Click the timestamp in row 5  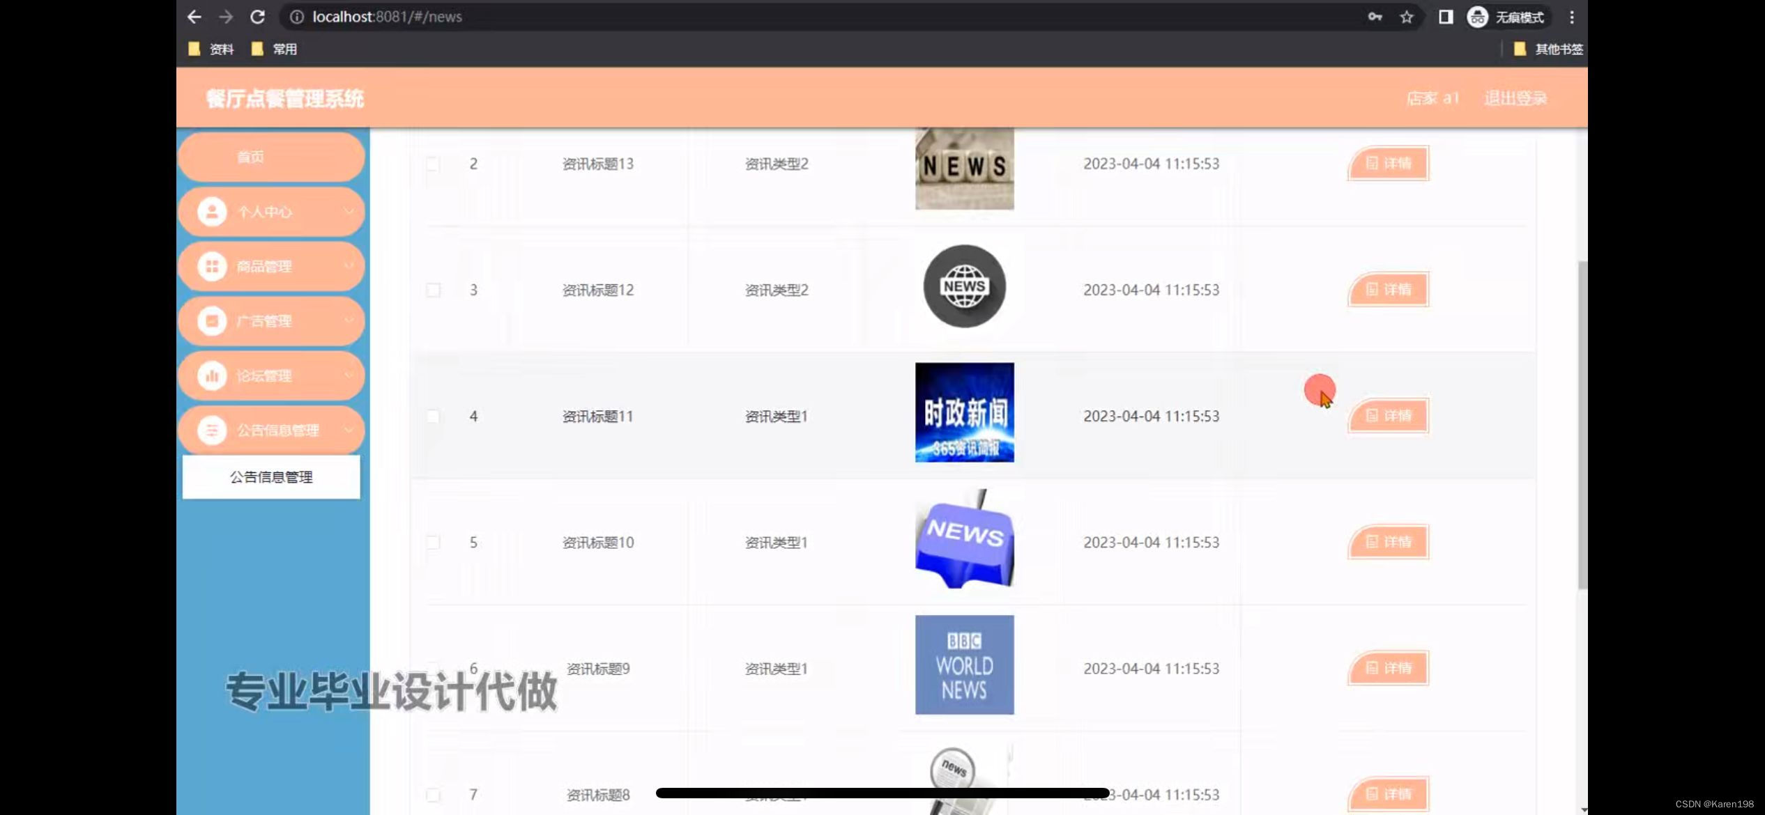(1152, 542)
